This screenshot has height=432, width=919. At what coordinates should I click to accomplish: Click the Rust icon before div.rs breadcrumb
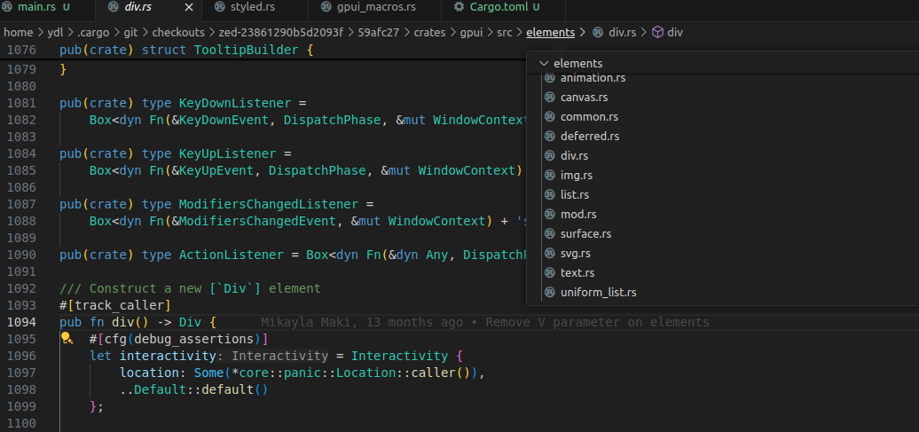click(x=598, y=32)
